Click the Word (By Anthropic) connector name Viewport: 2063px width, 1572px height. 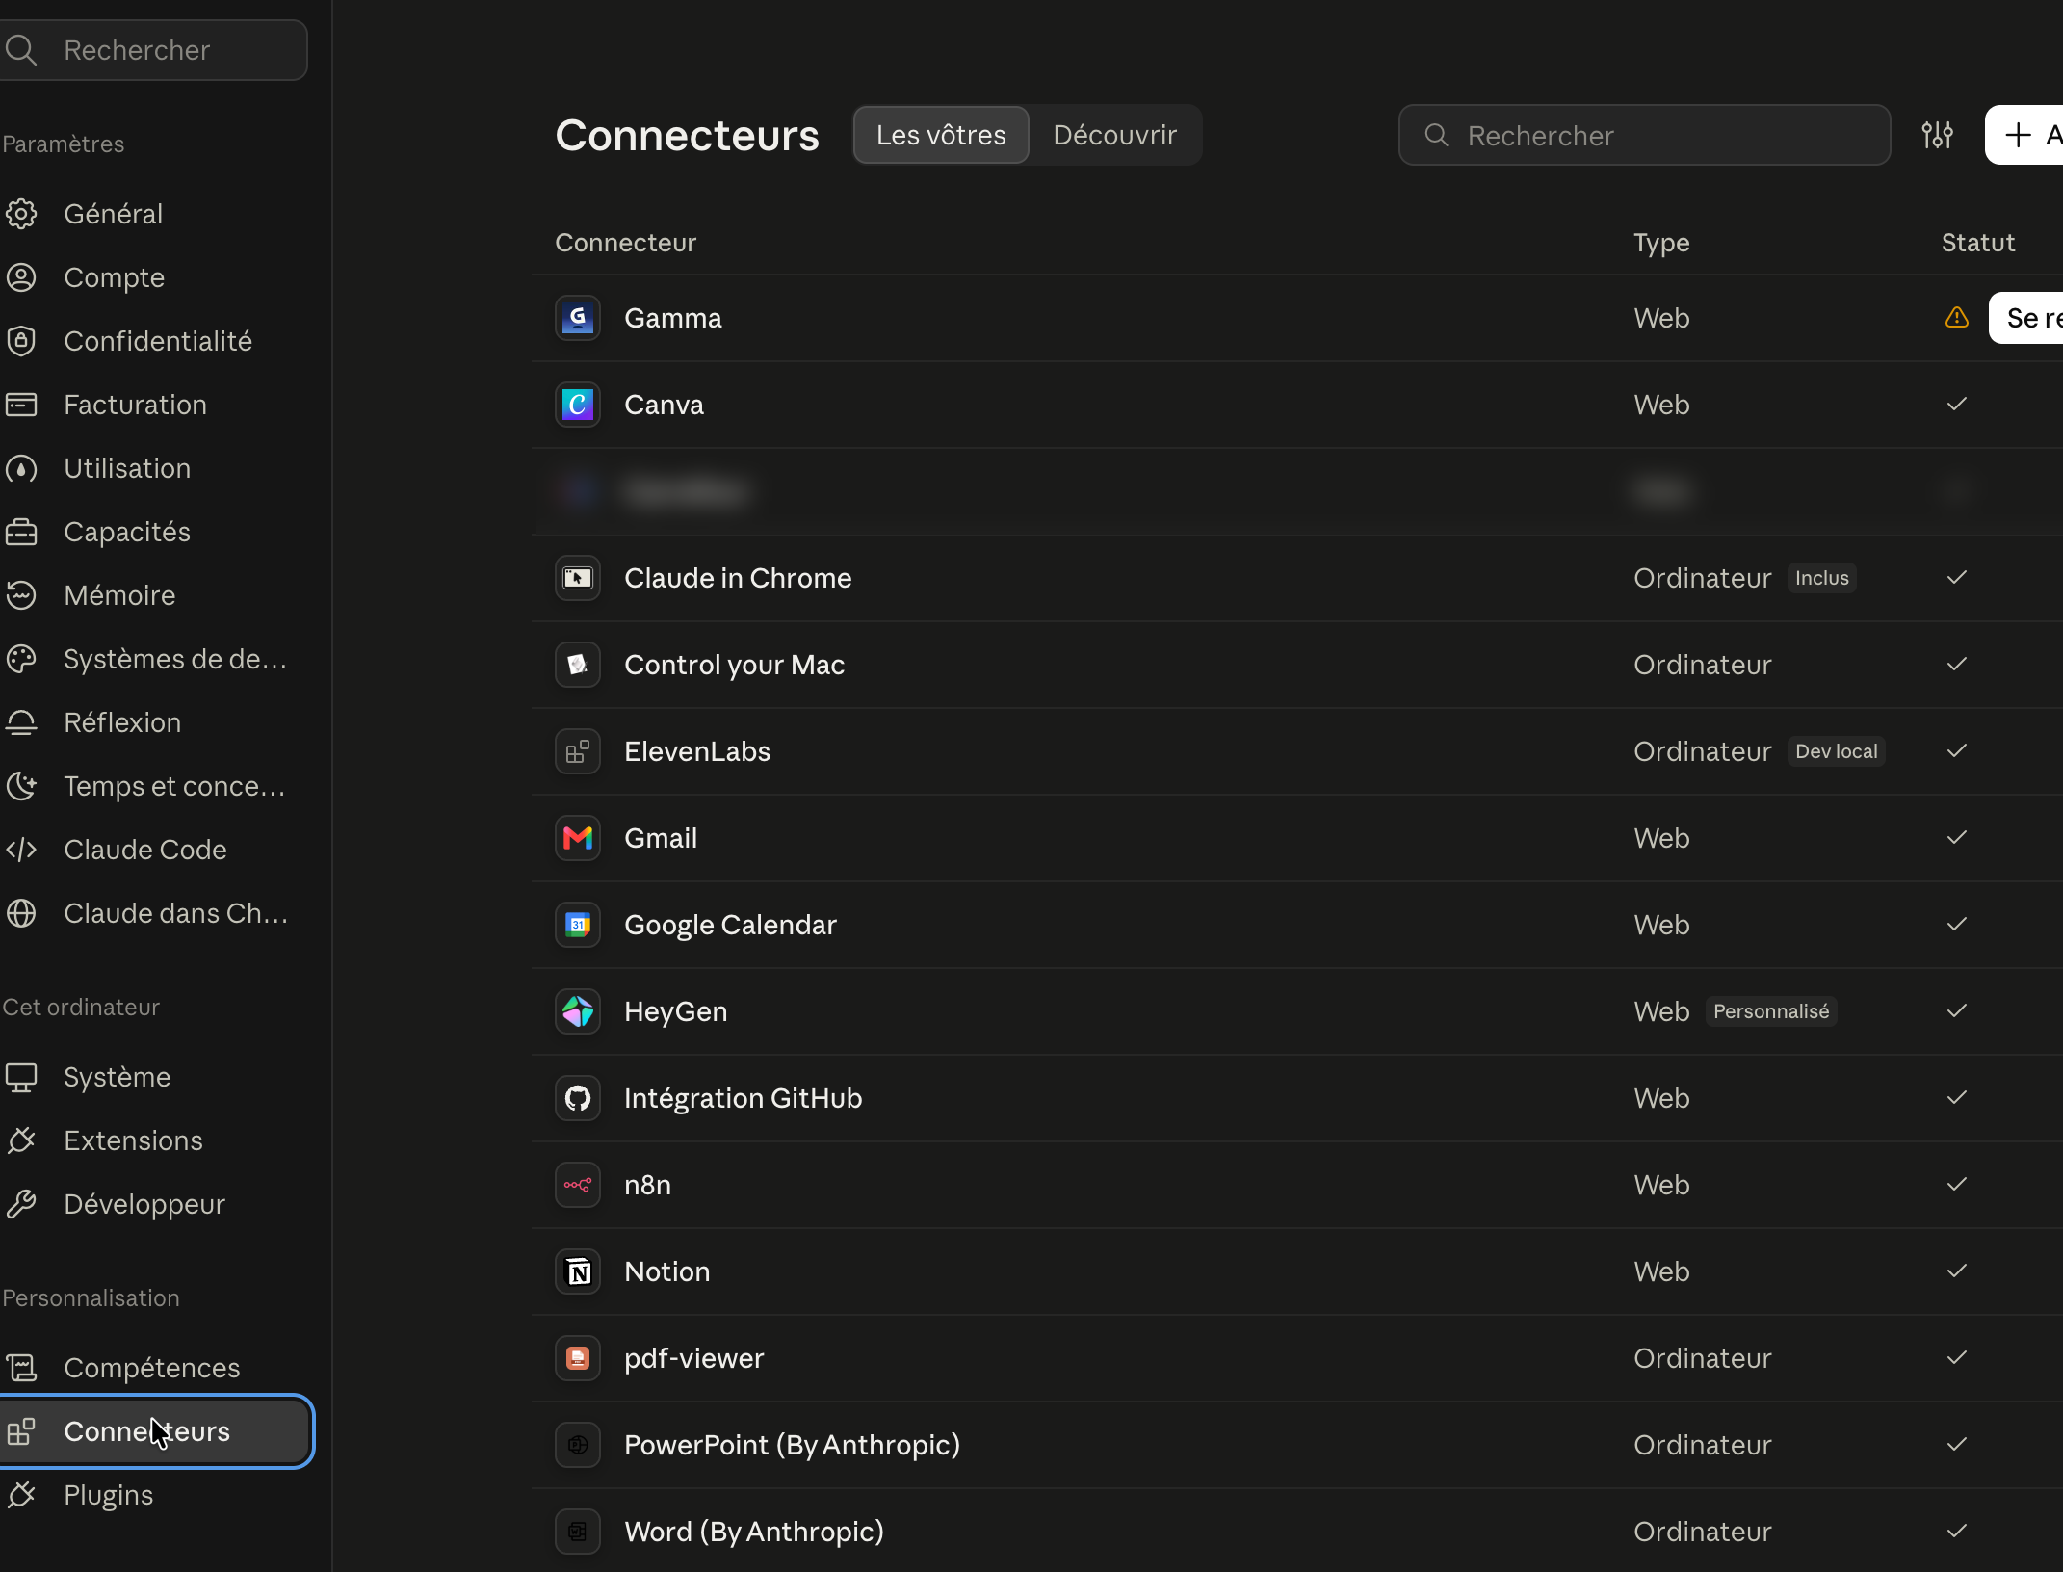pos(754,1532)
